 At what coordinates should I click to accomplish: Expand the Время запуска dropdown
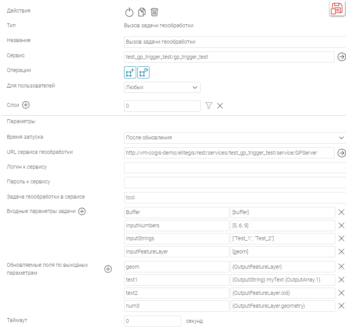click(x=234, y=138)
